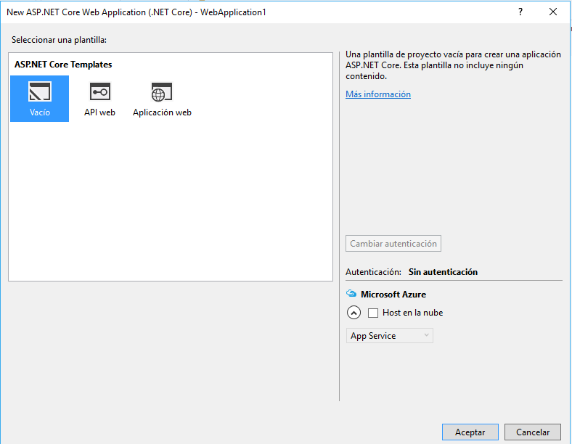Image resolution: width=572 pixels, height=444 pixels.
Task: Click the Cambiar autenticación button
Action: [393, 244]
